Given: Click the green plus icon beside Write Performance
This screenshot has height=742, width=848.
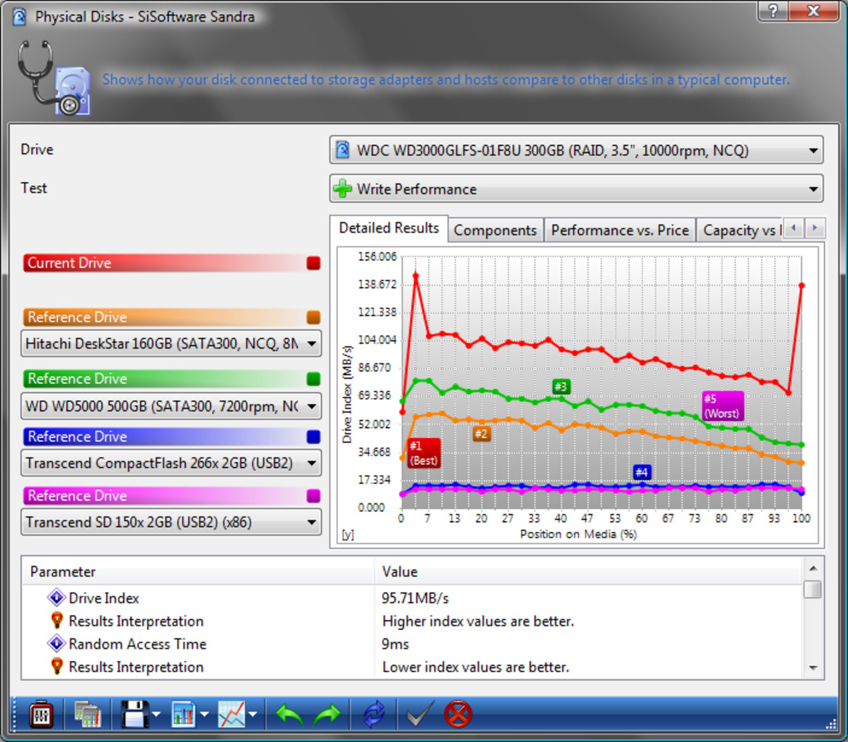Looking at the screenshot, I should point(342,189).
